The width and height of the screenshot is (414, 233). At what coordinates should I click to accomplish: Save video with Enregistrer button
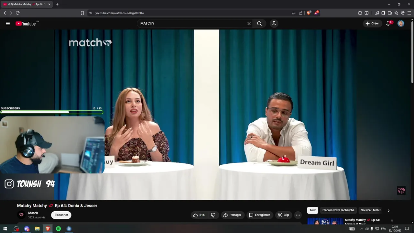(x=259, y=215)
